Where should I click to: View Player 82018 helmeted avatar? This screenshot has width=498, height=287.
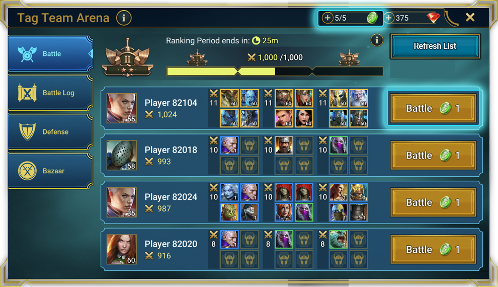pos(122,156)
